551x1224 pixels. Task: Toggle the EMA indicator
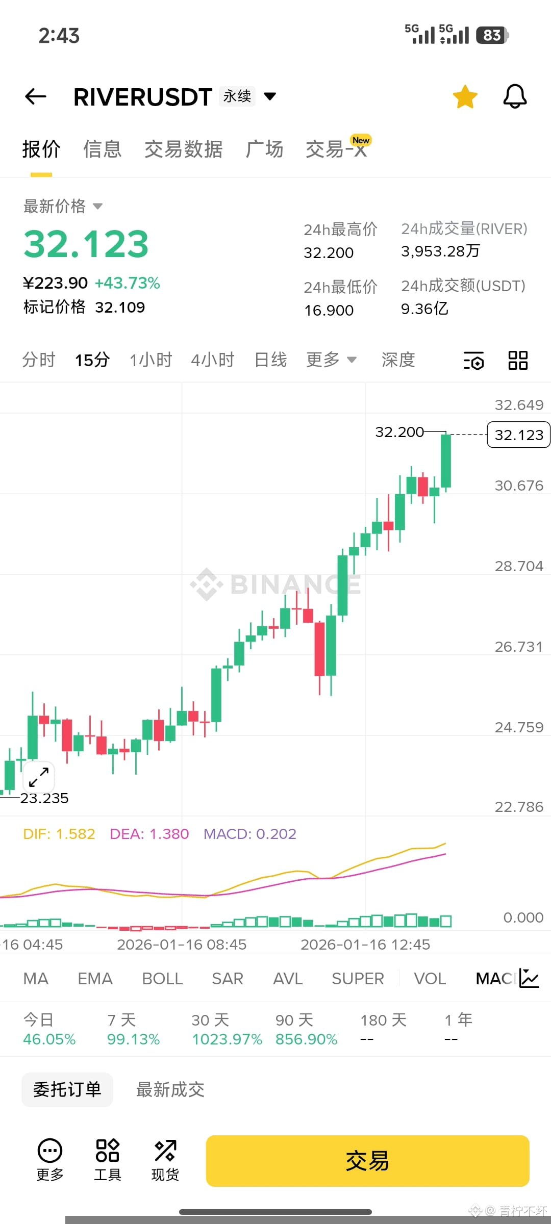click(95, 979)
